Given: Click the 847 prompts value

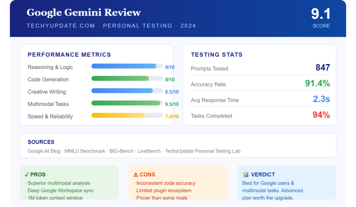Looking at the screenshot, I should pos(323,68).
